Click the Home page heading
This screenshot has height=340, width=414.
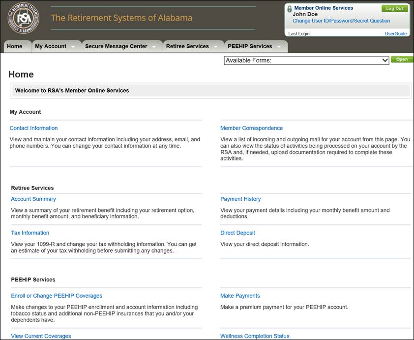(x=21, y=74)
